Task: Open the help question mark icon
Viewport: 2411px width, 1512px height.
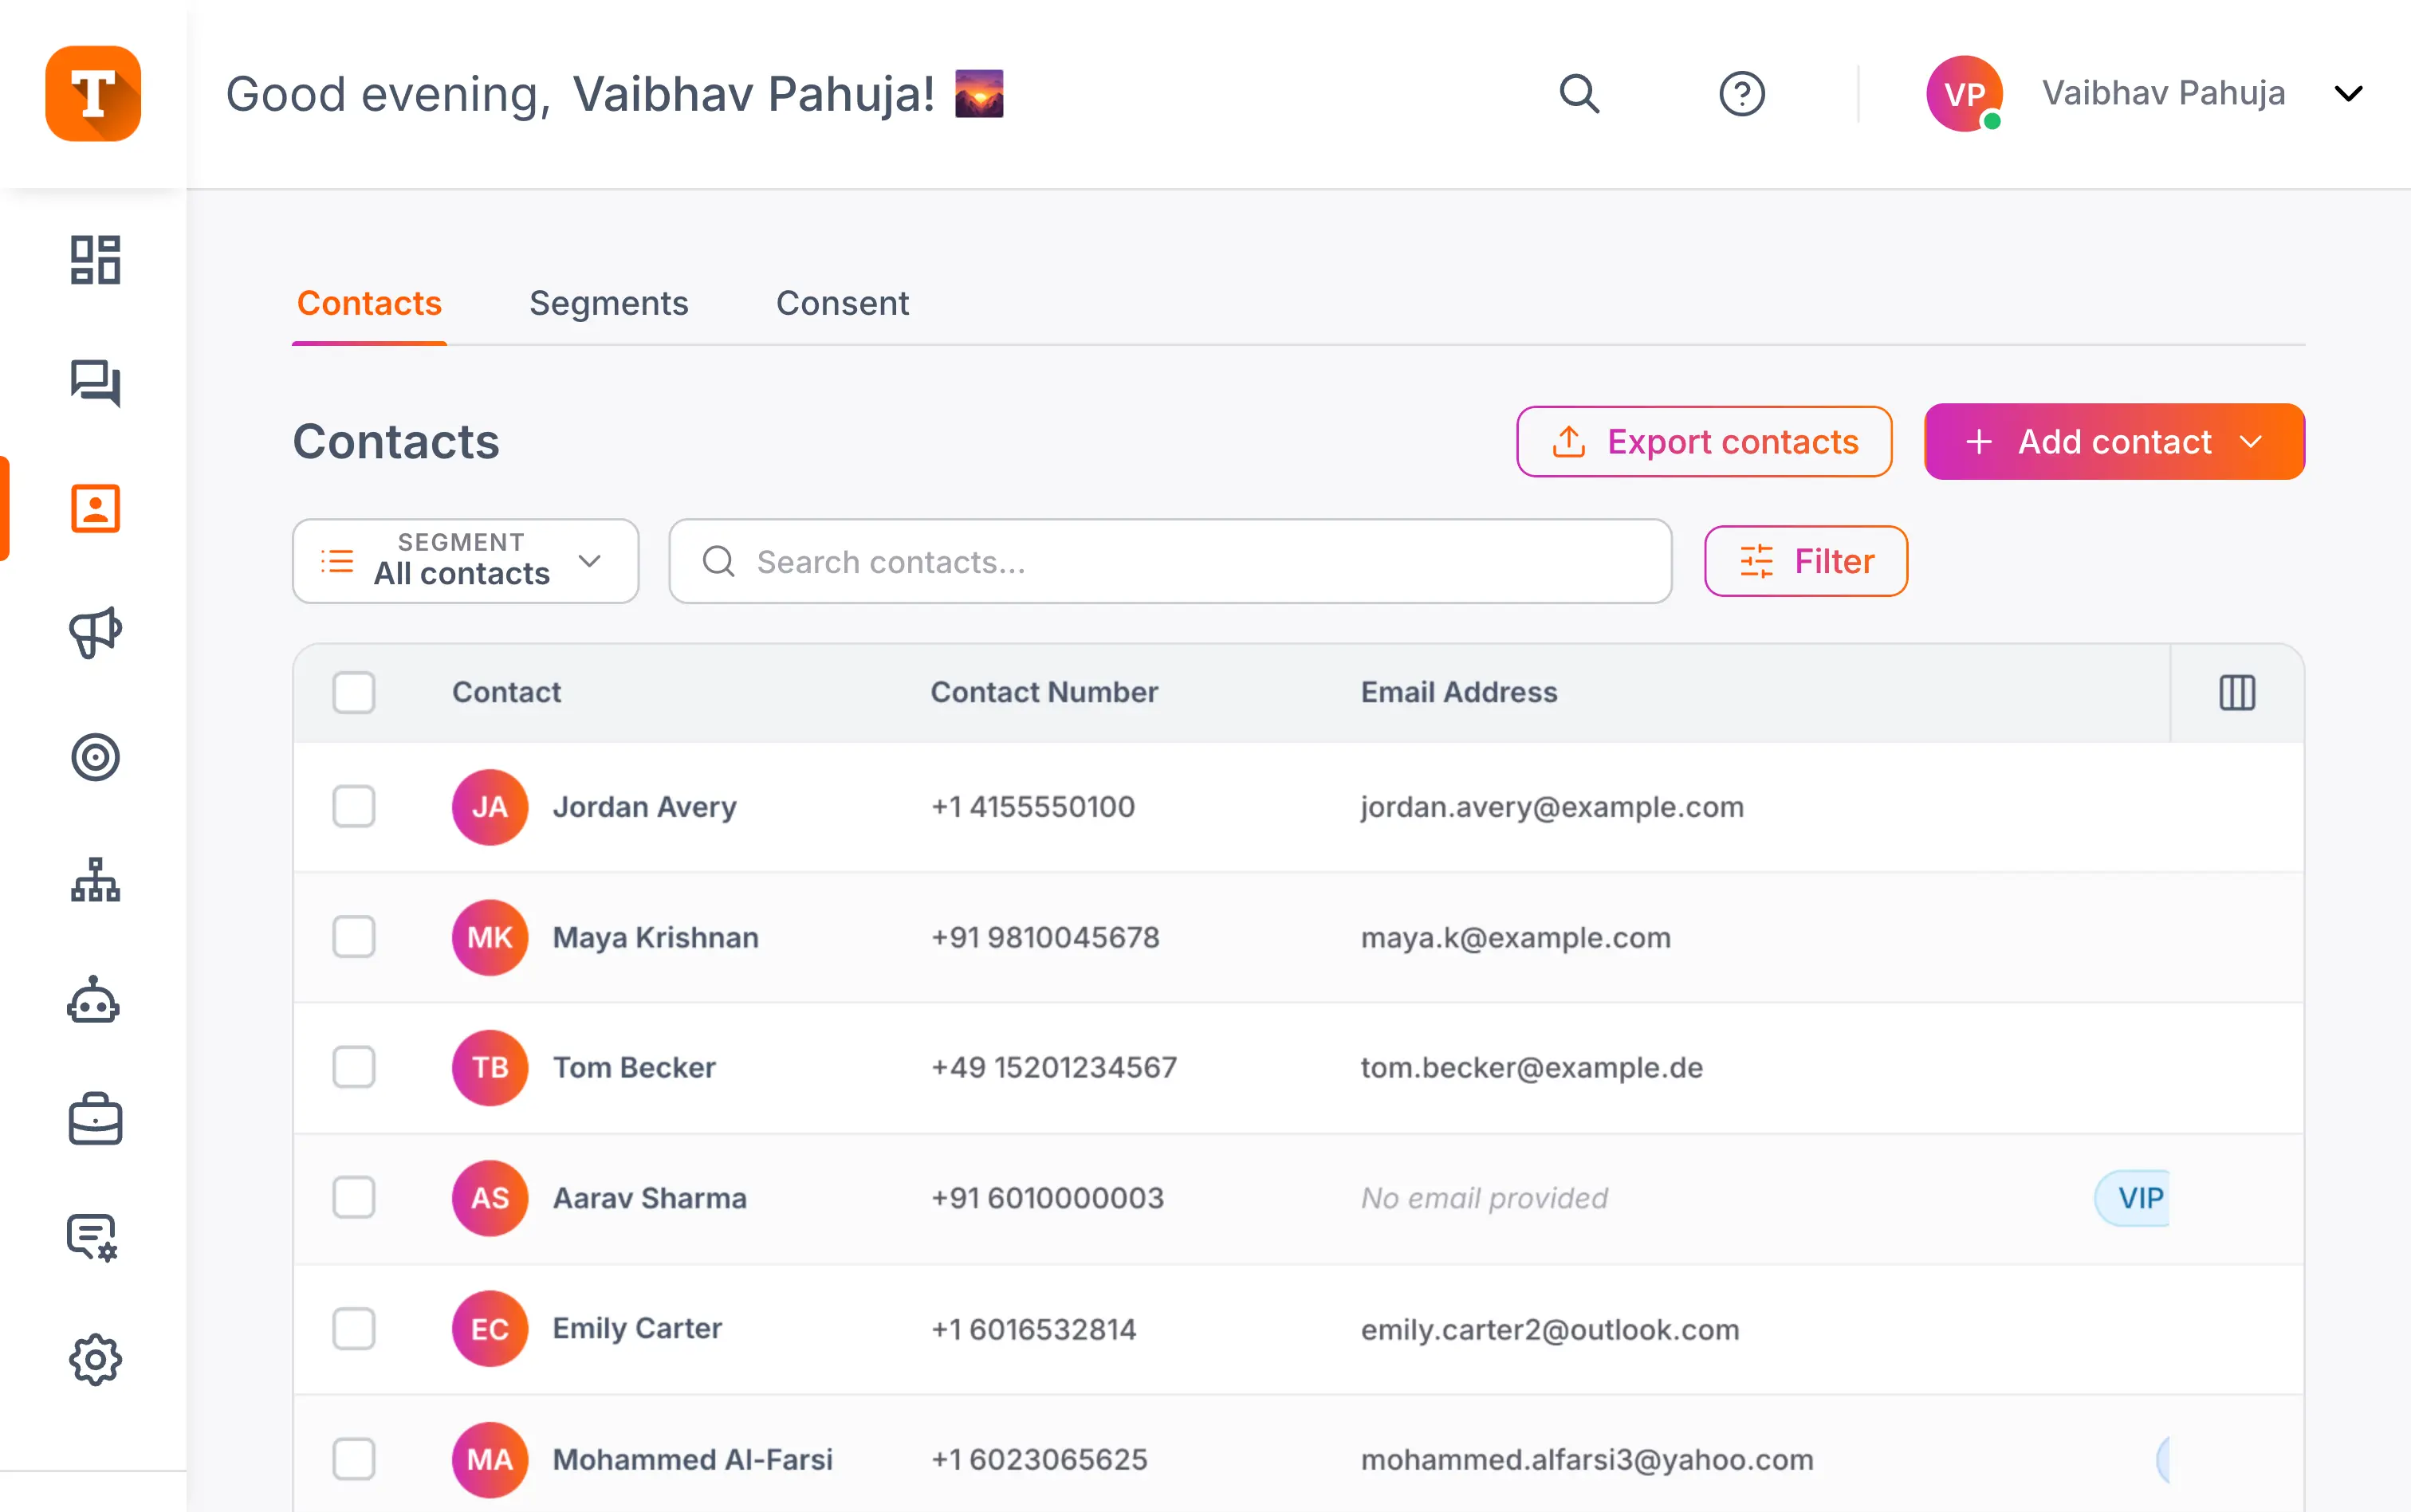Action: point(1742,93)
